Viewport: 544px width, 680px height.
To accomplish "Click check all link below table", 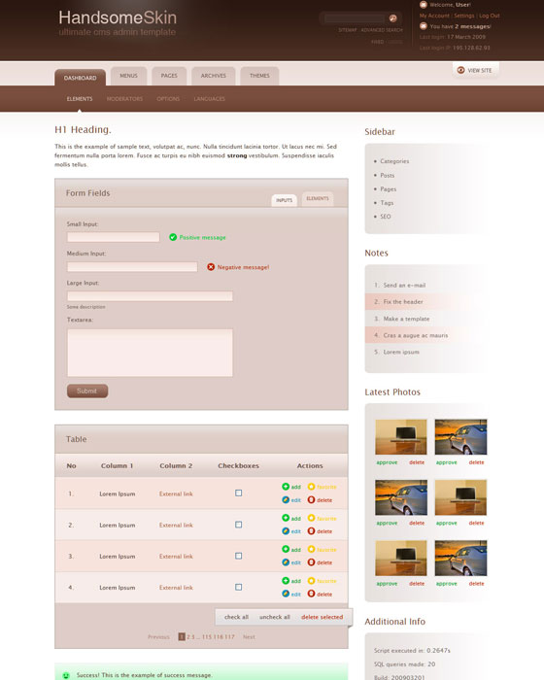I will [236, 617].
